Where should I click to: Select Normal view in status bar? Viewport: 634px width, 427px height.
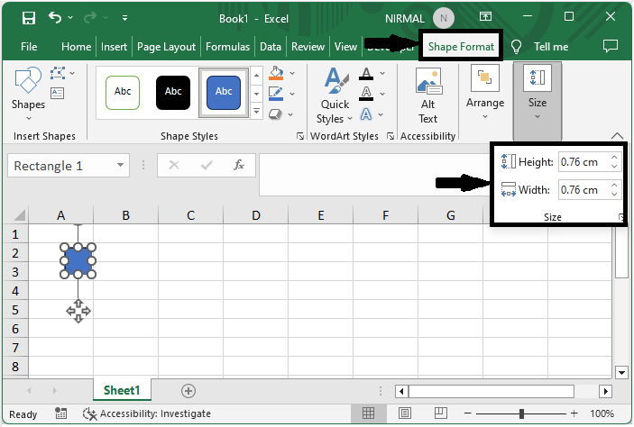368,413
